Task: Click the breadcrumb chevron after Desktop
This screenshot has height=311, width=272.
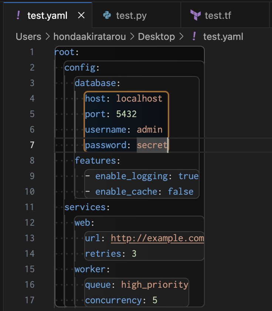Action: click(181, 37)
